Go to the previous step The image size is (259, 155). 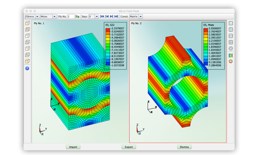pos(107,17)
